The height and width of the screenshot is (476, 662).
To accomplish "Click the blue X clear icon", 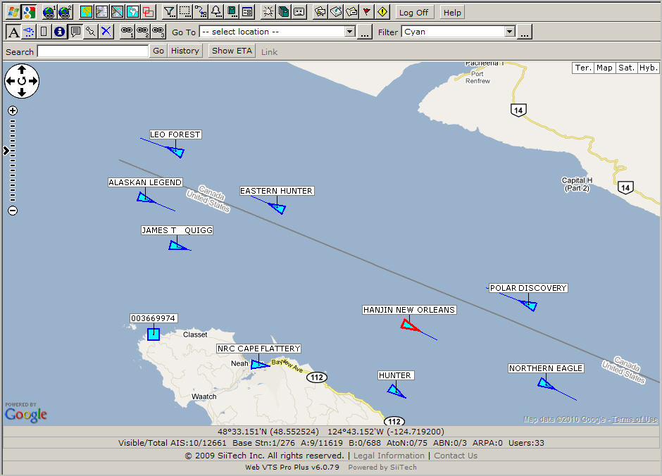I will click(106, 32).
